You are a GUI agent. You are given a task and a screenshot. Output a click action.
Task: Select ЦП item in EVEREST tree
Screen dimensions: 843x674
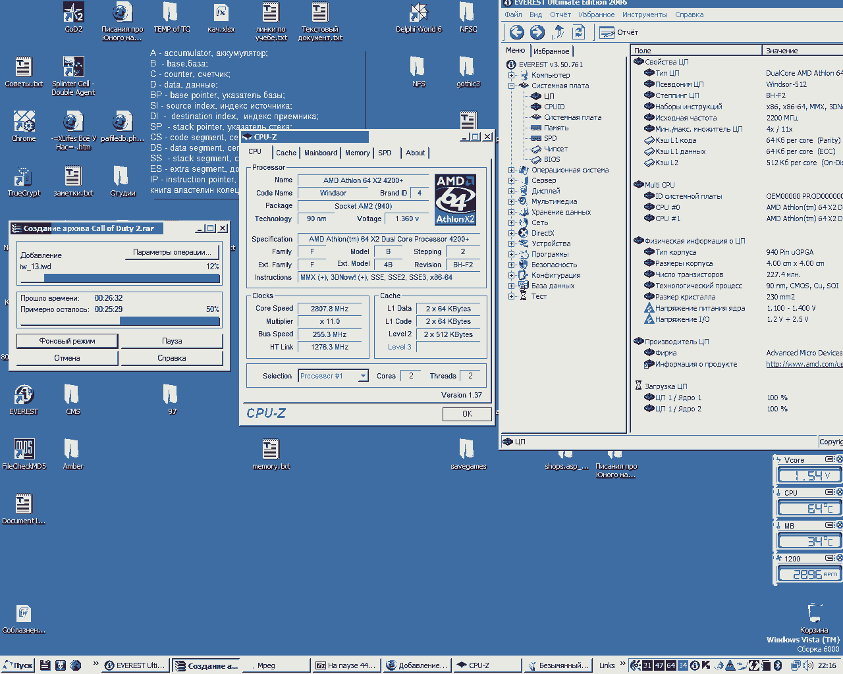[549, 96]
